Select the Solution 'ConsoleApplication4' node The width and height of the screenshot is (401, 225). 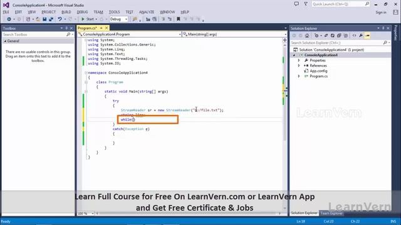[x=331, y=50]
